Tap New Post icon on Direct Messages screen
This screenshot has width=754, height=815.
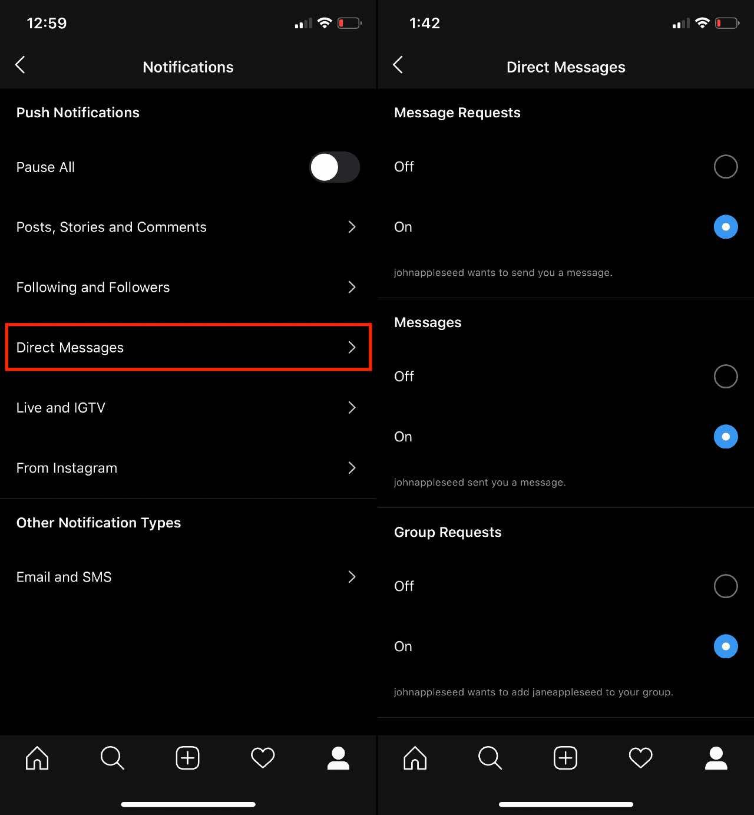[565, 758]
